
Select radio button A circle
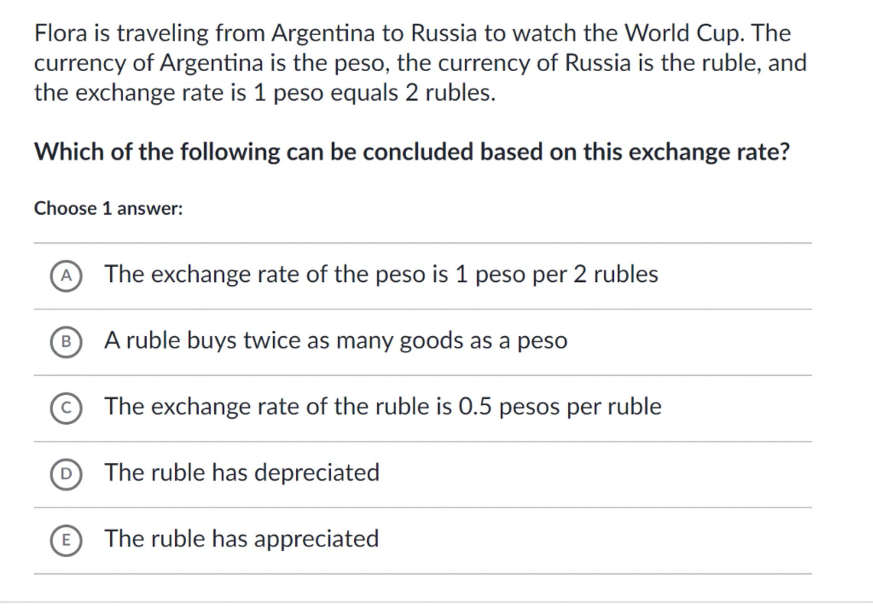point(66,276)
